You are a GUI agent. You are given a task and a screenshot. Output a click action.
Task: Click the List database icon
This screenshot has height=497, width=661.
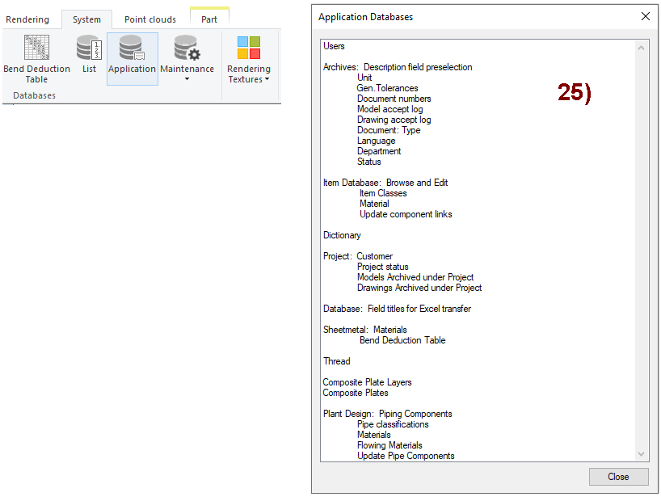[89, 48]
